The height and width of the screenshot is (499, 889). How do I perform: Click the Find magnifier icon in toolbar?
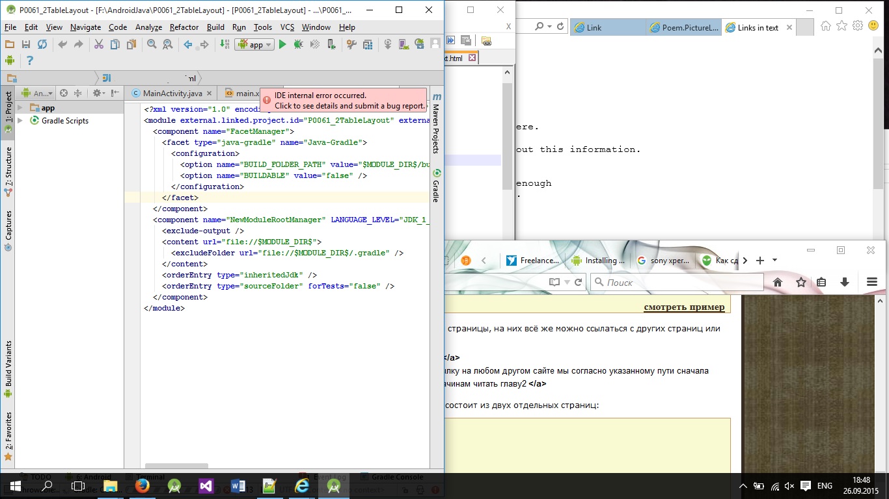coord(152,44)
